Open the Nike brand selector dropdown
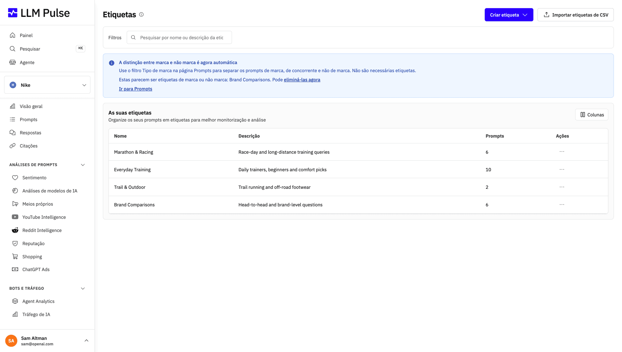The width and height of the screenshot is (622, 352). click(x=47, y=85)
